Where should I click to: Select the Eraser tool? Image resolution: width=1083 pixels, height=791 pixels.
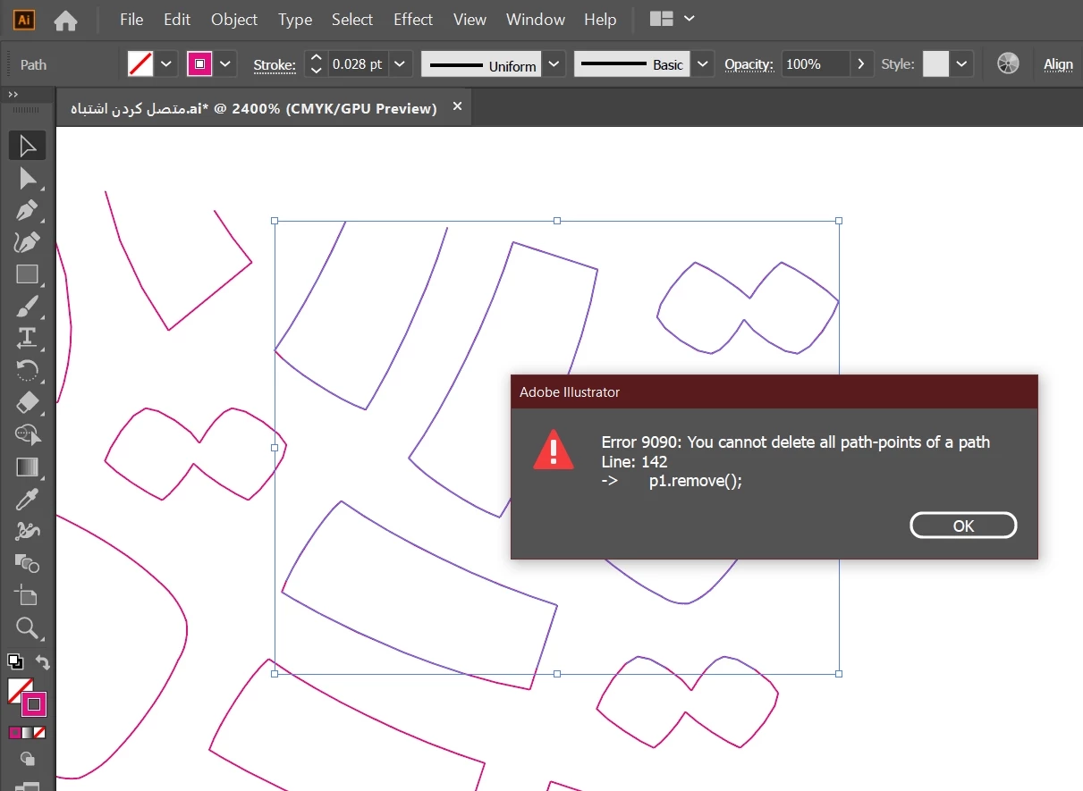coord(27,402)
